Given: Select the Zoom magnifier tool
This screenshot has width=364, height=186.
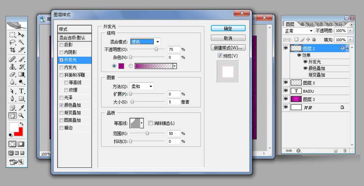Looking at the screenshot, I should pos(21,115).
